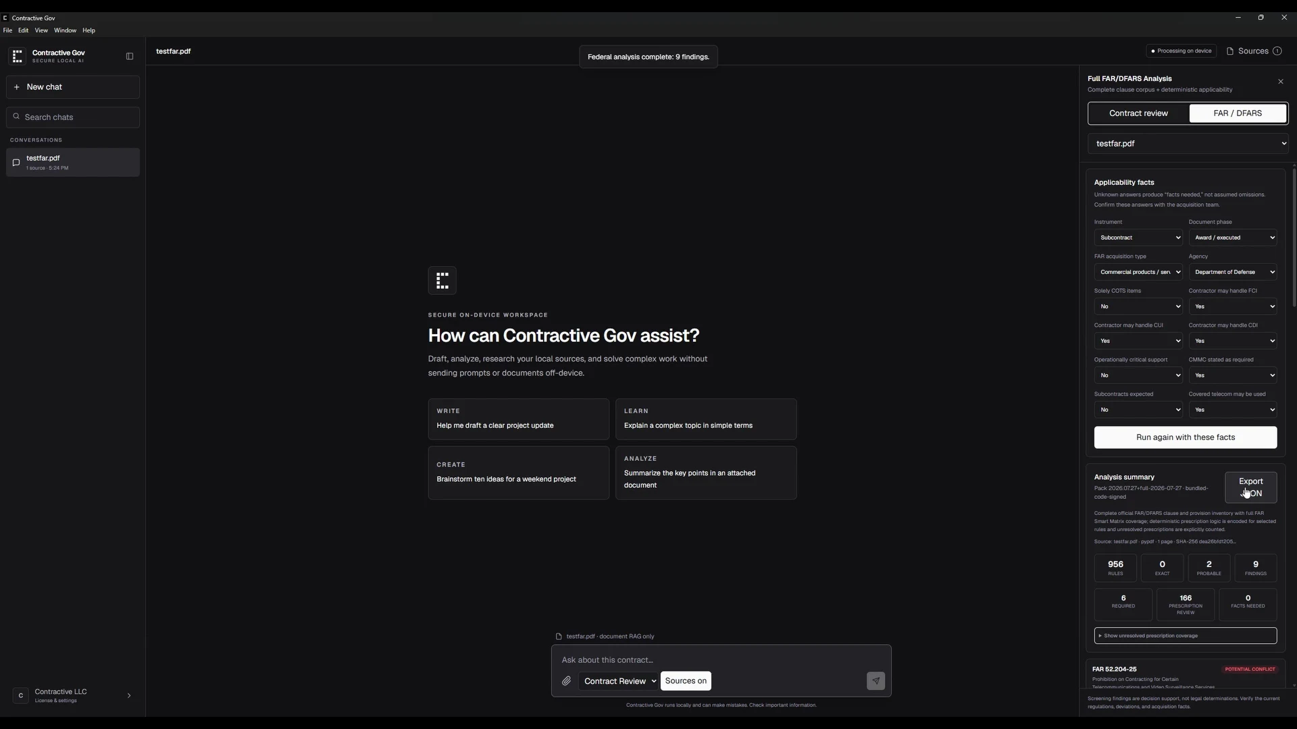Open the View menu
The height and width of the screenshot is (729, 1297).
41,30
